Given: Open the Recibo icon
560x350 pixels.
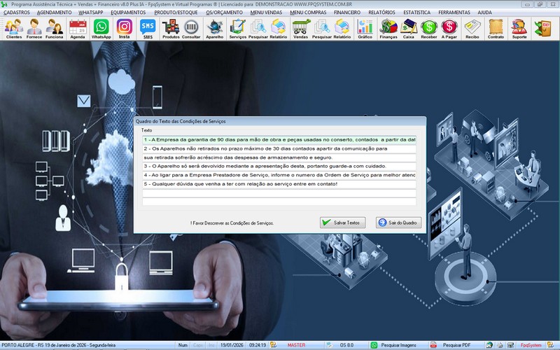Looking at the screenshot, I should (x=472, y=29).
